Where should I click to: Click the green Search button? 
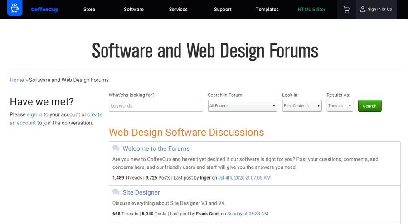point(370,106)
